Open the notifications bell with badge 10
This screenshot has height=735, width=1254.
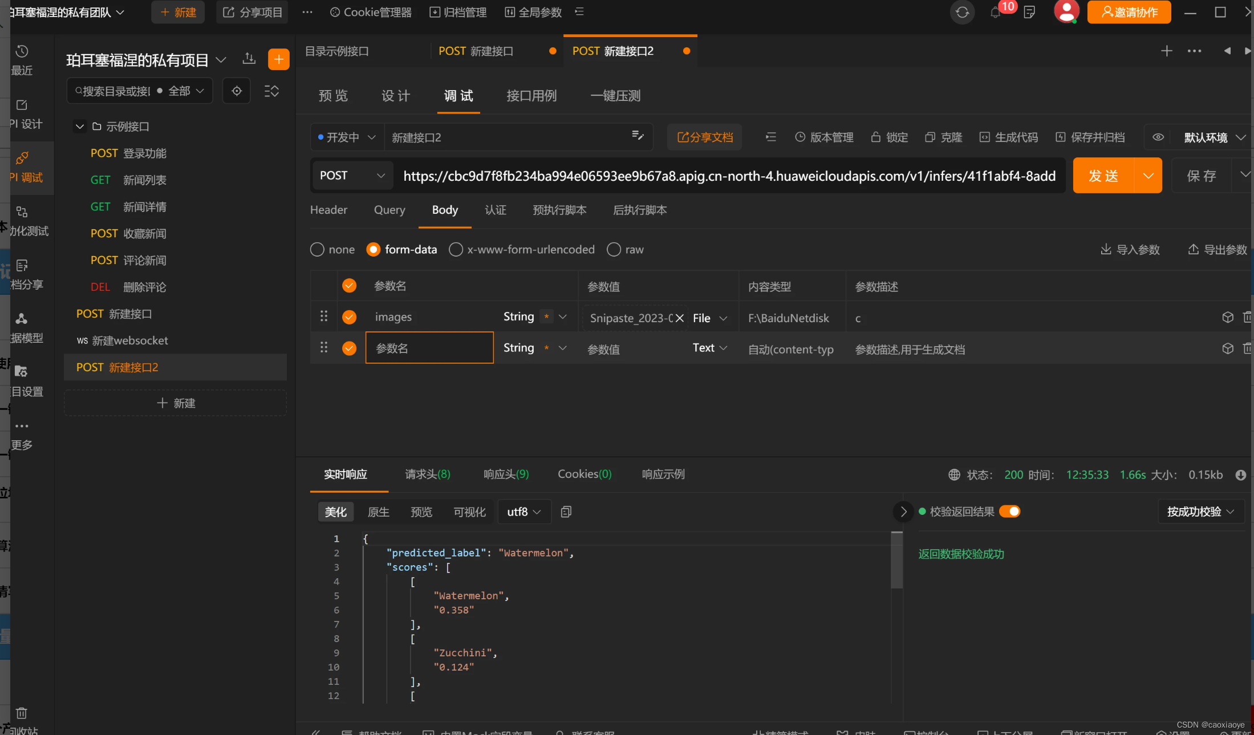click(996, 13)
